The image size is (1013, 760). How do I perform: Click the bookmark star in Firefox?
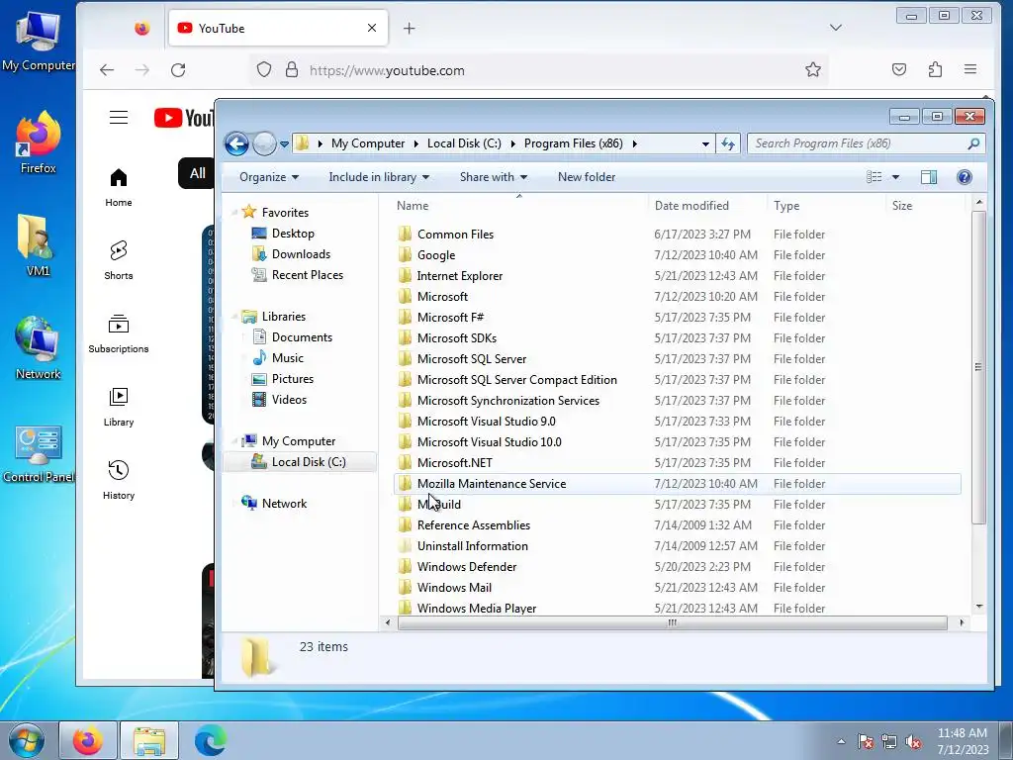point(813,70)
